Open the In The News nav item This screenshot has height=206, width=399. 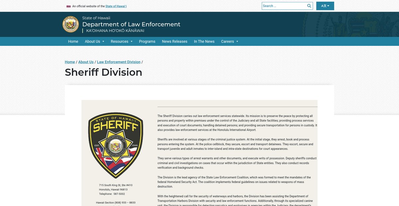(204, 42)
